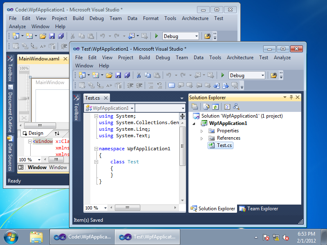Click the Windows Start button
327x245 pixels.
pos(10,237)
